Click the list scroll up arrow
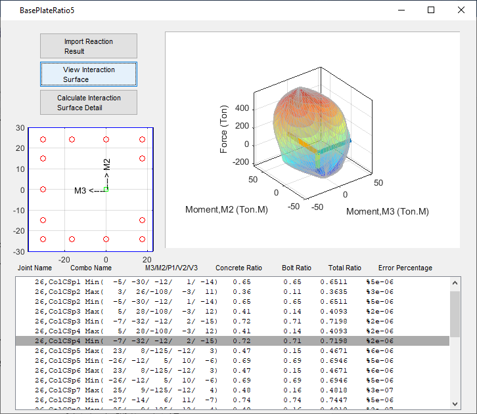 [455, 283]
